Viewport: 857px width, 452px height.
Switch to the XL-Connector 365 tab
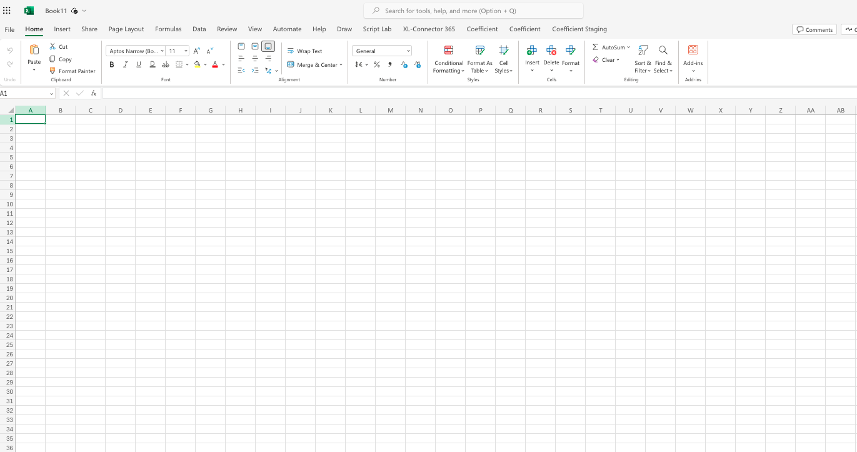click(x=429, y=29)
